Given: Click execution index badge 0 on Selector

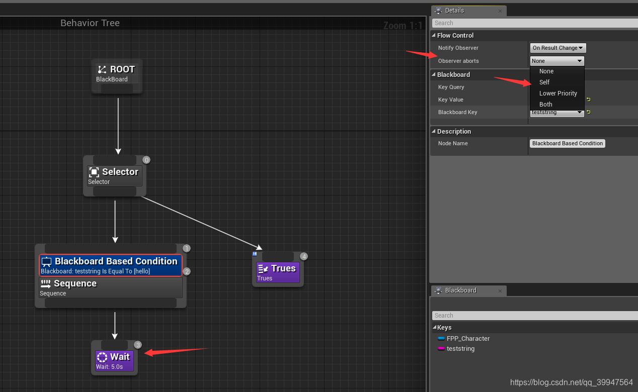Looking at the screenshot, I should click(146, 160).
